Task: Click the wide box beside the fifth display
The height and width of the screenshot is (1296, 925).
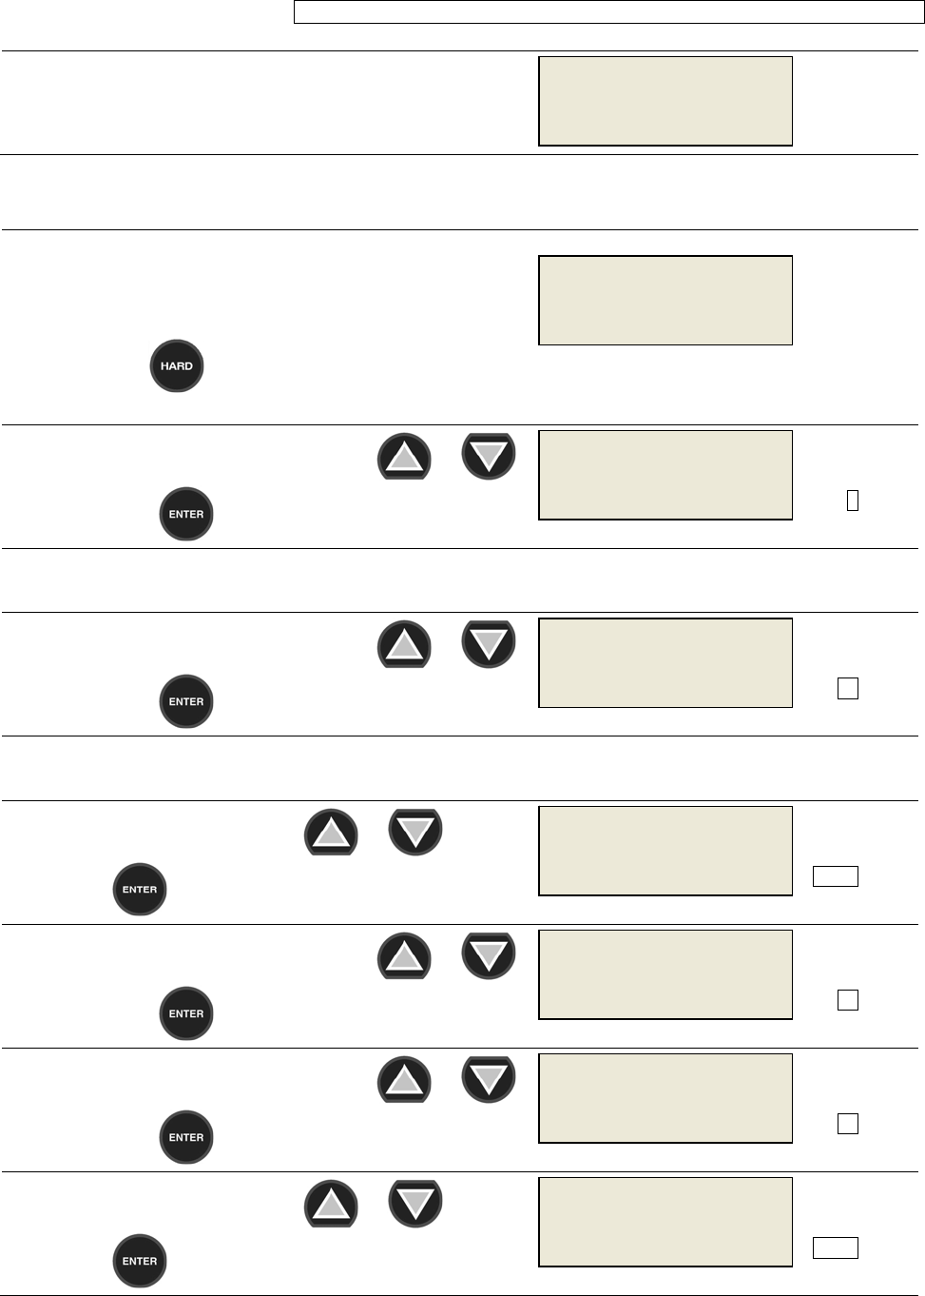Action: (x=836, y=876)
